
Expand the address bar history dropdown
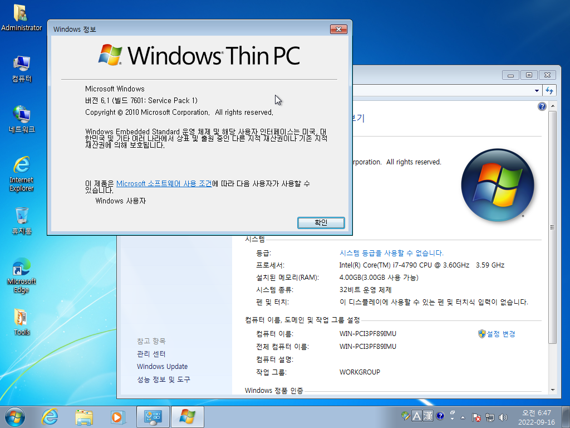pyautogui.click(x=537, y=91)
